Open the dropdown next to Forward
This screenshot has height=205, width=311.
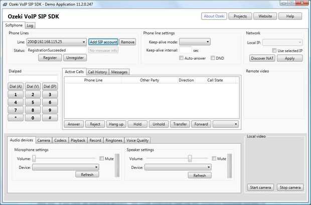point(226,124)
